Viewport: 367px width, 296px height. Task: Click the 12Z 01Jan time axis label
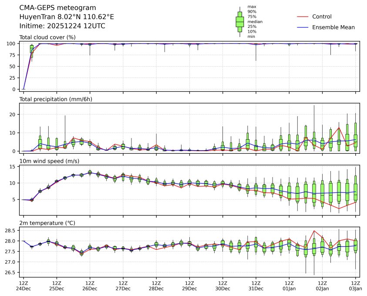click(289, 286)
